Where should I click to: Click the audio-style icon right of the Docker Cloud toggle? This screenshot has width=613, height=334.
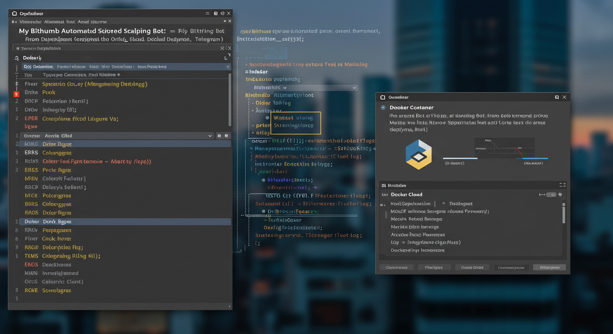click(x=560, y=195)
